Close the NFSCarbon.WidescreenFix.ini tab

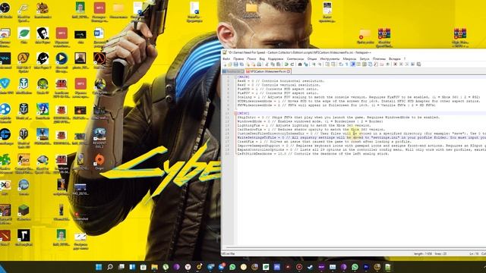tap(289, 71)
